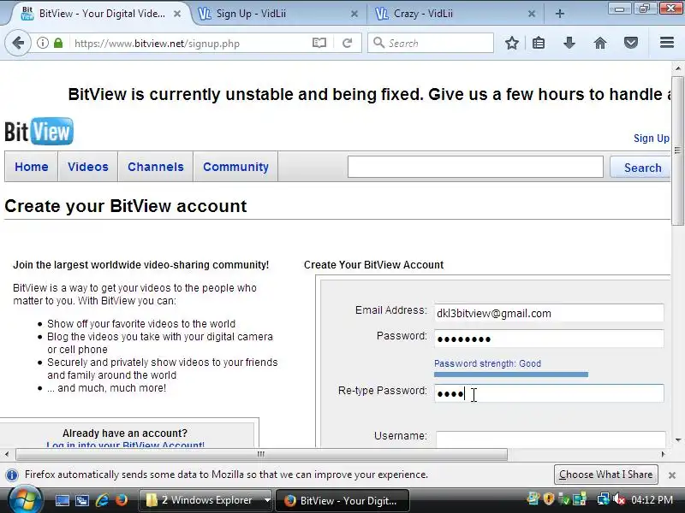
Task: Open the Downloads arrow icon
Action: coord(569,44)
